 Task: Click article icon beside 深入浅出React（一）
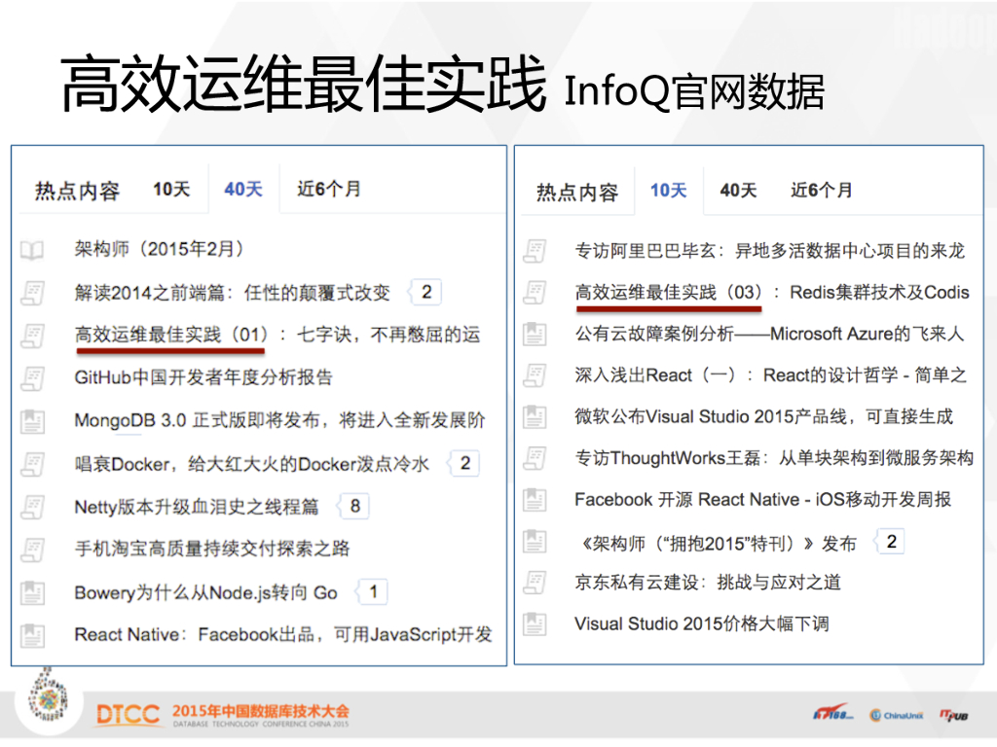click(x=535, y=375)
